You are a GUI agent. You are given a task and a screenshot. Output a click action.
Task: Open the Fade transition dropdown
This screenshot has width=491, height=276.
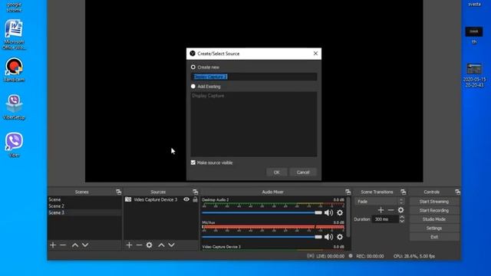(x=380, y=202)
